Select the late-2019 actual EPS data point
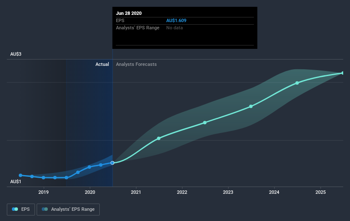Viewport: 350px width, 221px height. pyautogui.click(x=78, y=172)
